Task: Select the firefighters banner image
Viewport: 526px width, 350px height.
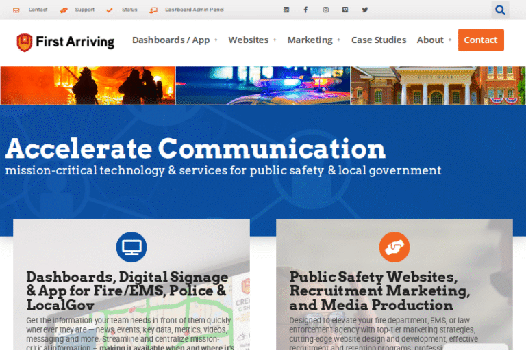Action: [x=88, y=85]
